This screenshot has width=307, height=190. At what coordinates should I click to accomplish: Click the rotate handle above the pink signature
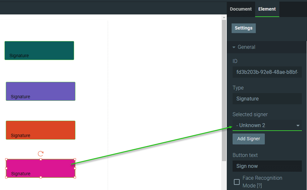tap(41, 154)
